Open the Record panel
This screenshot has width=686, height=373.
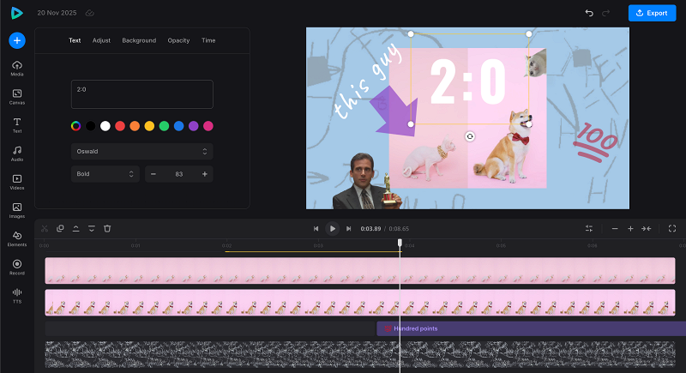[x=17, y=268]
